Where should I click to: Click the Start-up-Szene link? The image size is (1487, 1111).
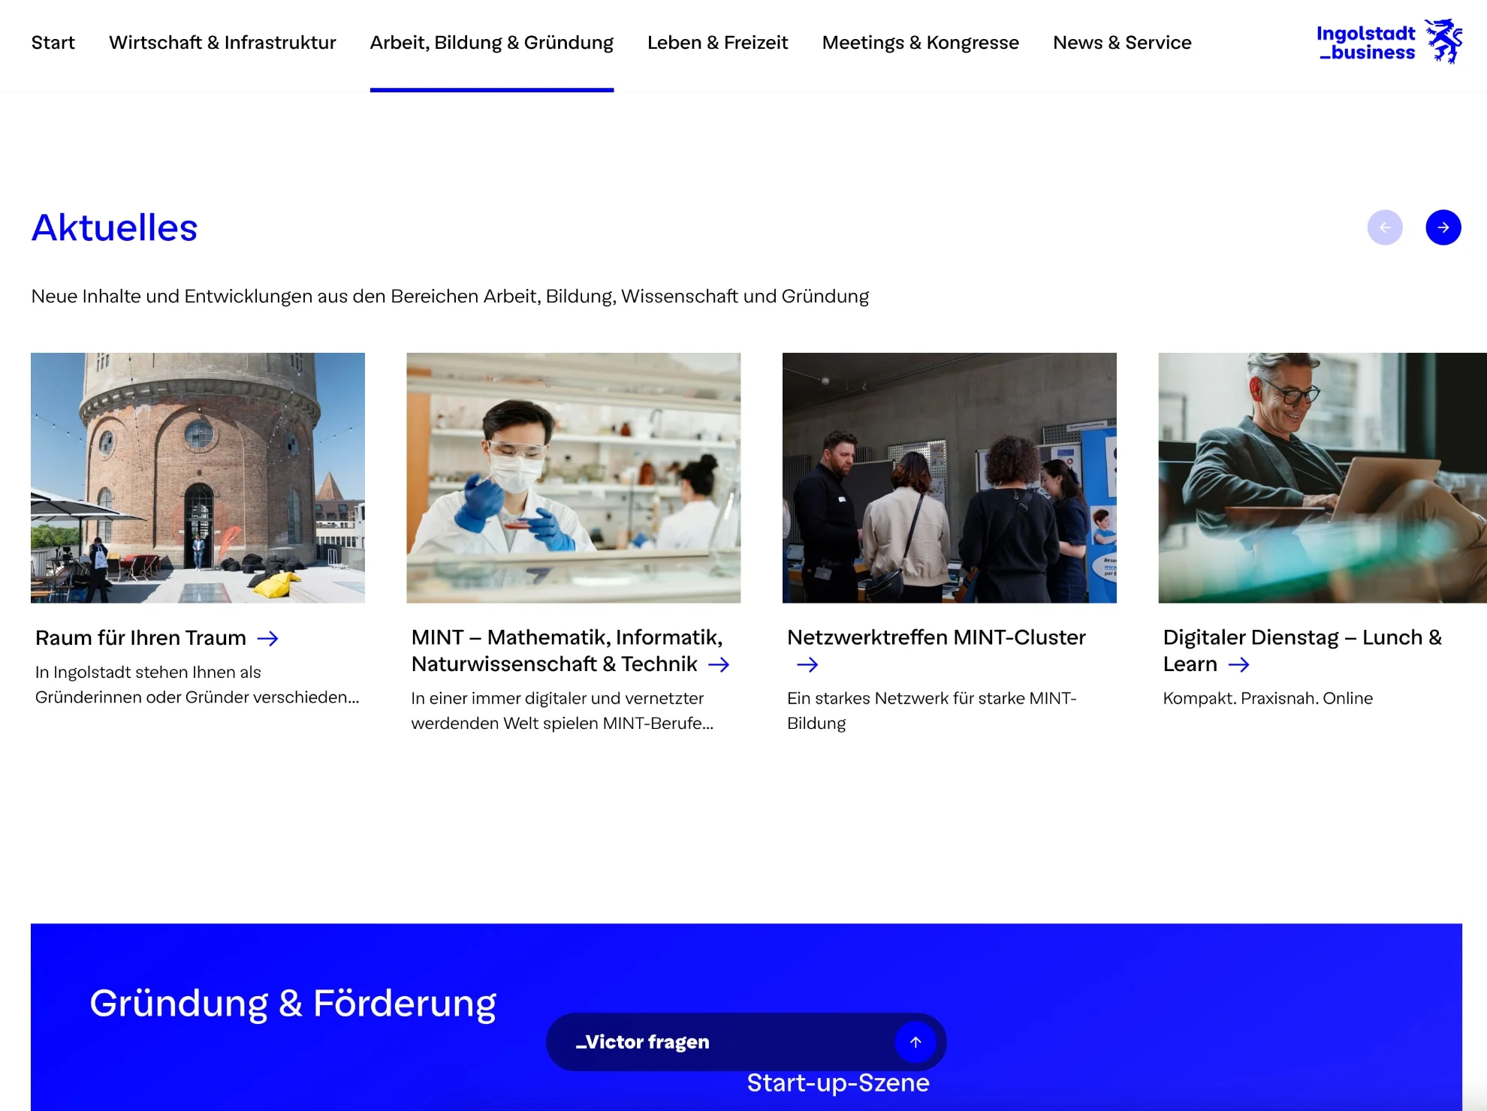837,1083
